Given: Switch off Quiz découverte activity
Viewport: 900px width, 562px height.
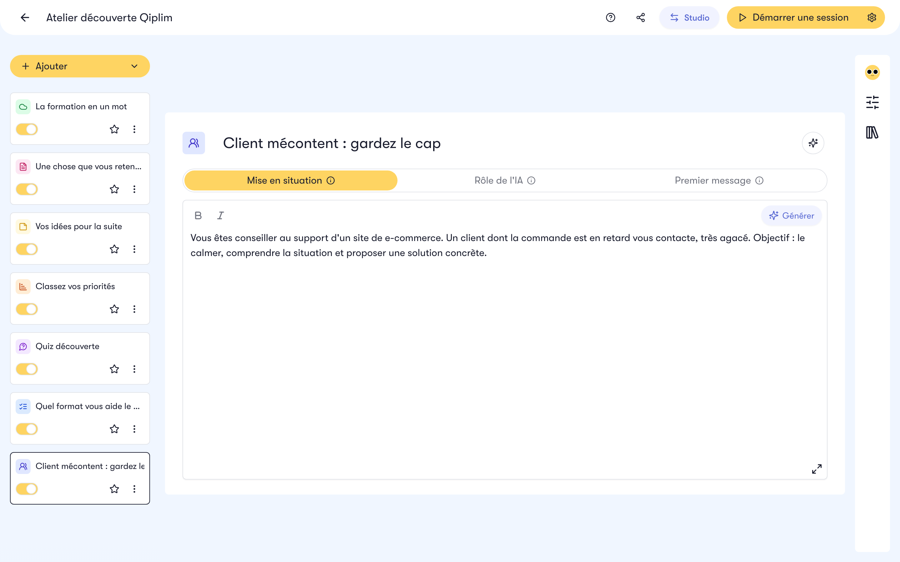Looking at the screenshot, I should 27,369.
